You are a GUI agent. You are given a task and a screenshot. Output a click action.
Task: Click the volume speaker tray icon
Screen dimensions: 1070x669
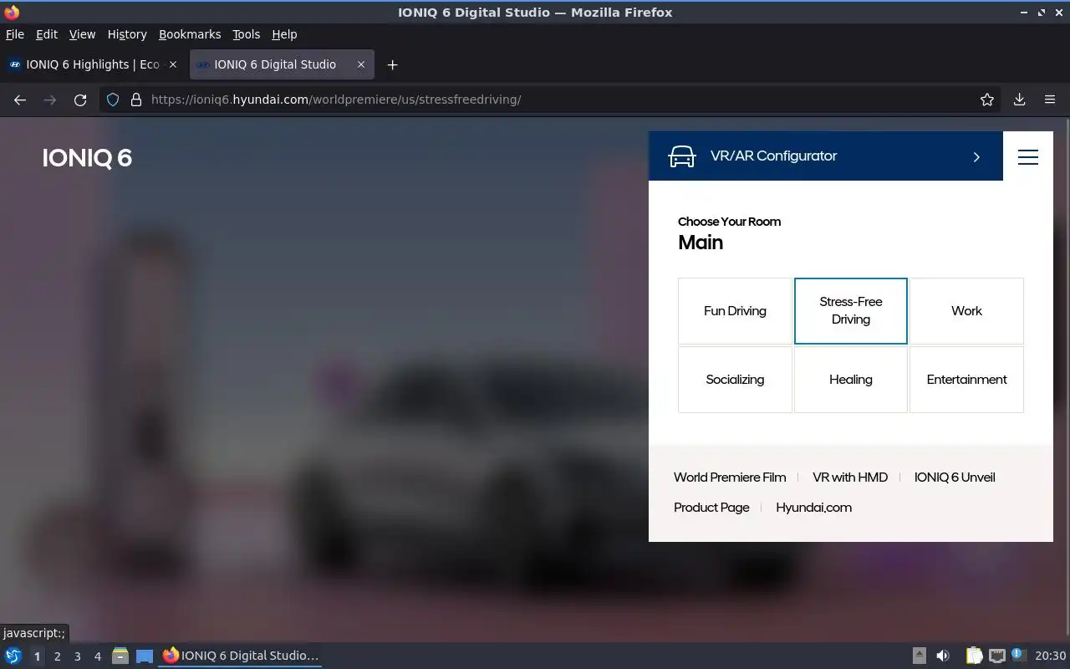click(x=943, y=656)
